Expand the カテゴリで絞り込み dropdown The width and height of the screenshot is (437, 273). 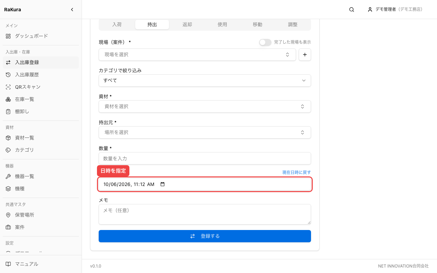205,81
